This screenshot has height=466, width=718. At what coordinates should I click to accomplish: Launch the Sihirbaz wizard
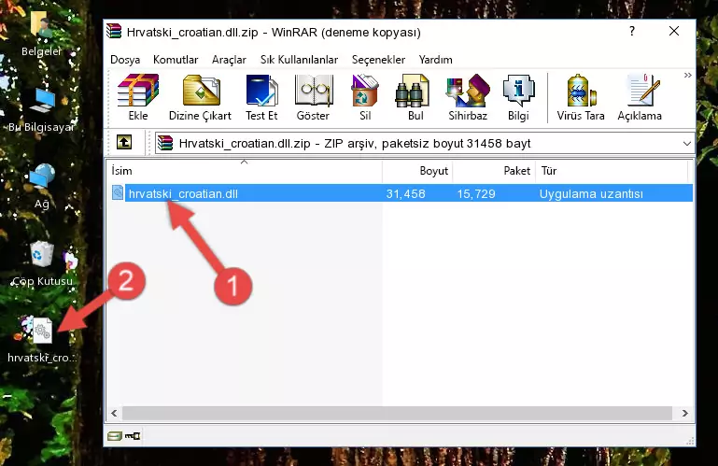click(468, 98)
